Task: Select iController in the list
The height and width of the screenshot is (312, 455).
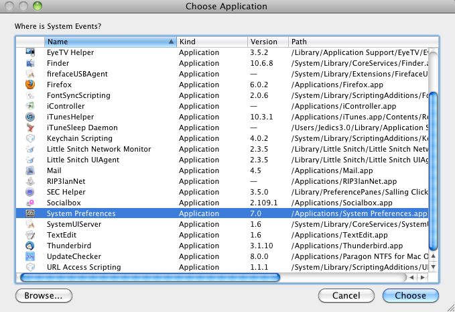Action: (x=66, y=106)
